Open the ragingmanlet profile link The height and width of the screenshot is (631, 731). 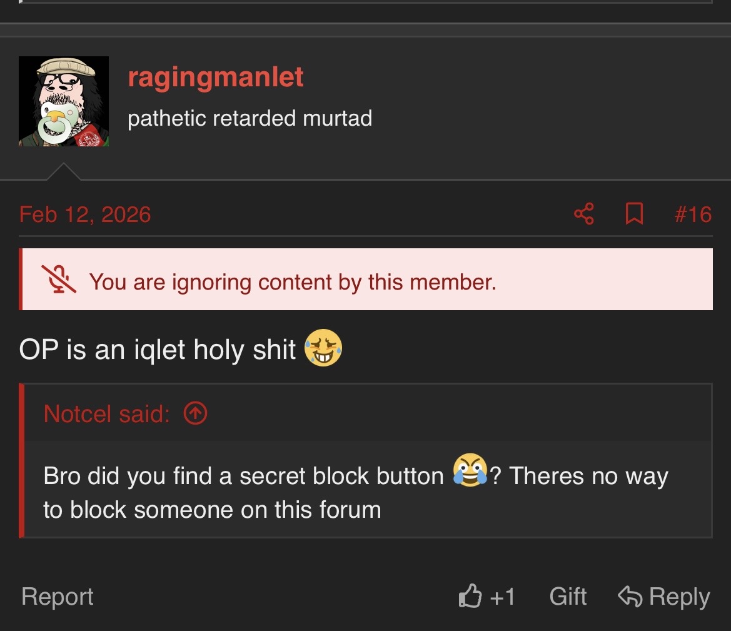pyautogui.click(x=216, y=77)
